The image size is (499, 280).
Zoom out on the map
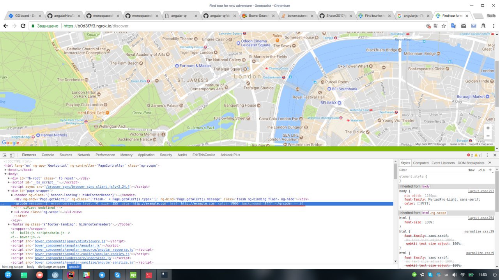pyautogui.click(x=488, y=136)
